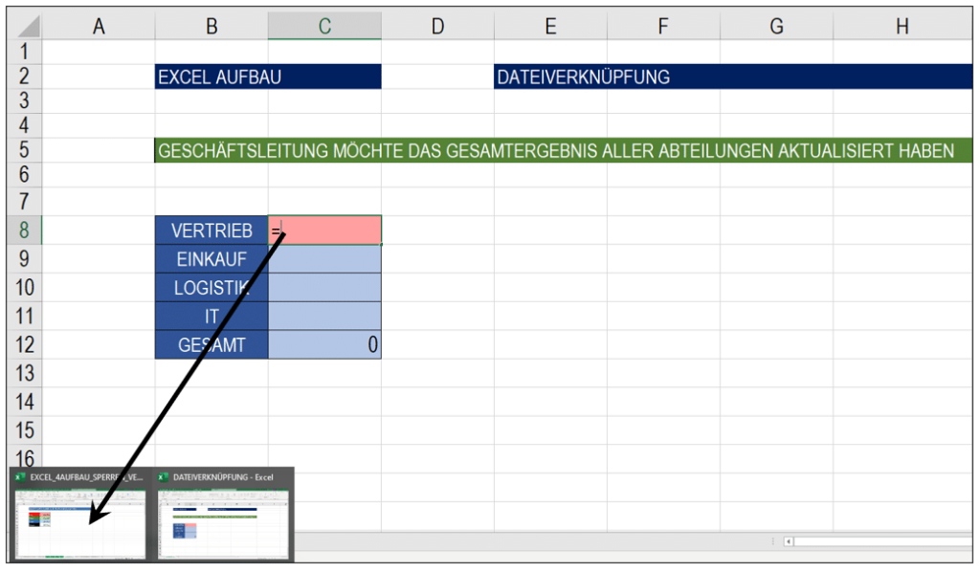Open the DATEIVERKNÜPFUNG - Excel preview thumbnail
980x571 pixels.
tap(223, 523)
